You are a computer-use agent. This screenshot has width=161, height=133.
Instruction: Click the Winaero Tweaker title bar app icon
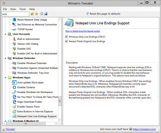point(3,3)
